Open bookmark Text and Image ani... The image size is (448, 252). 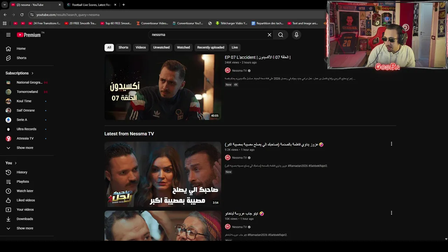coord(303,23)
